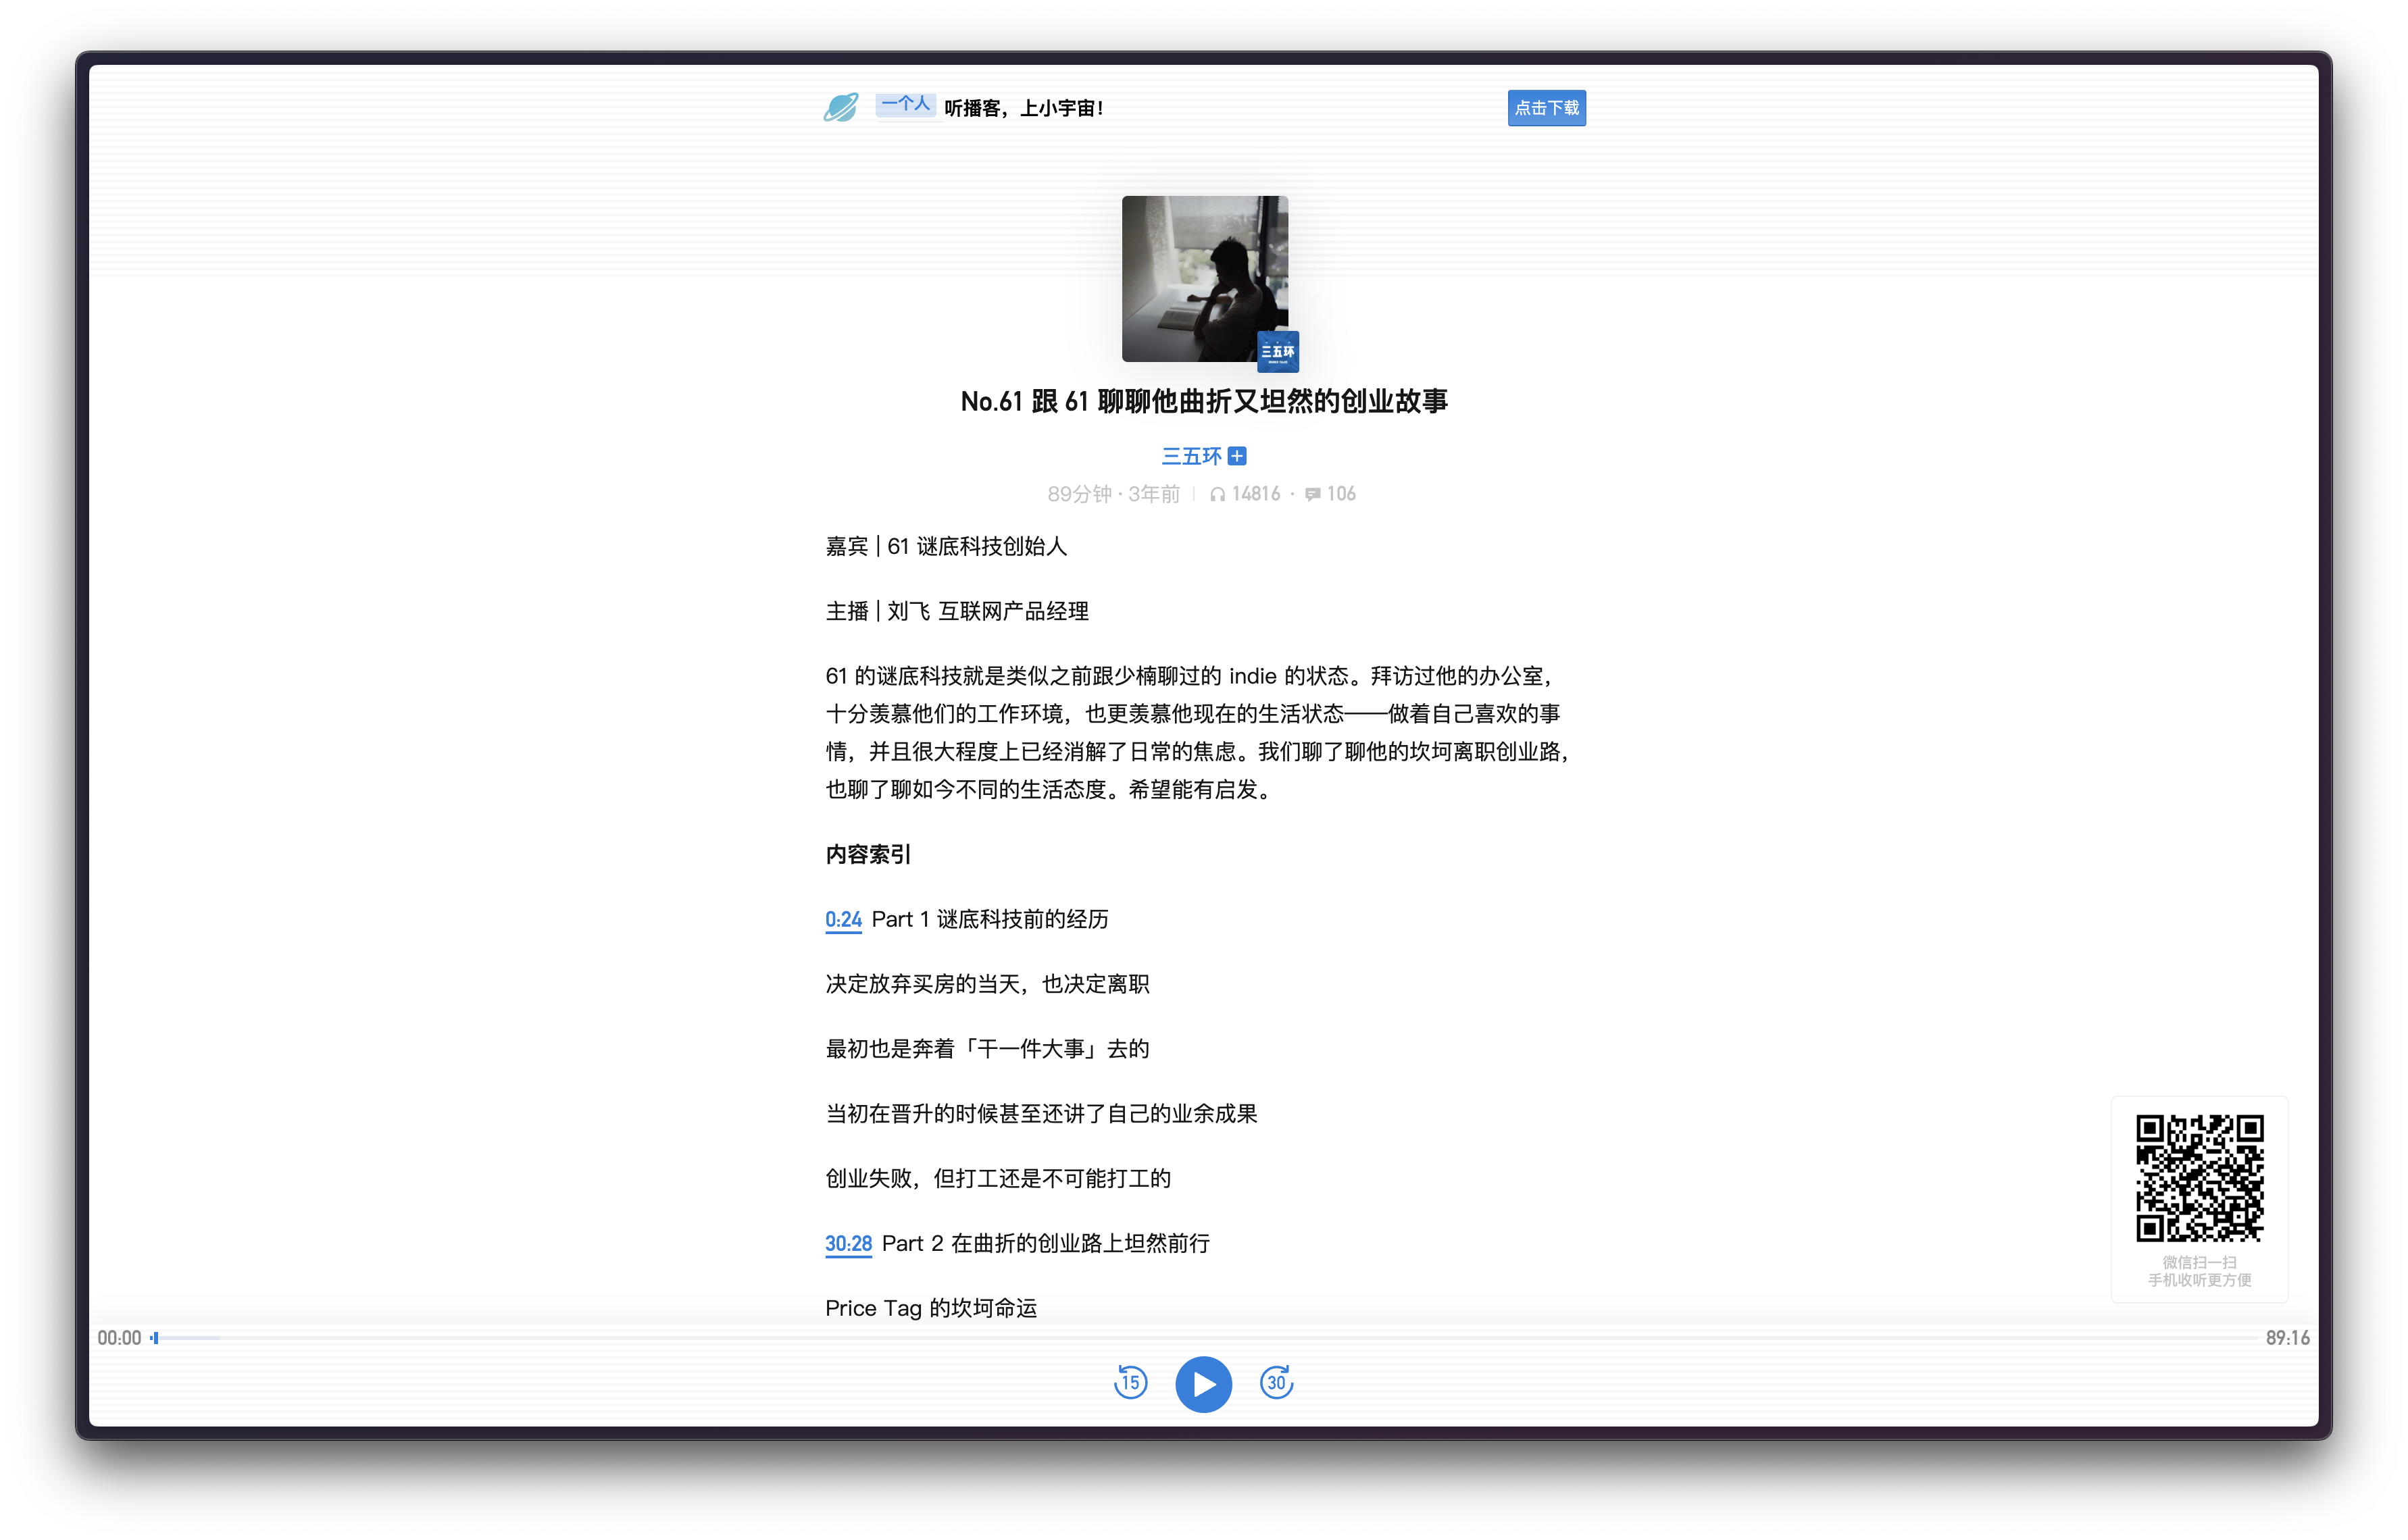Open the 三五环 podcast channel link
This screenshot has width=2408, height=1540.
(x=1191, y=456)
